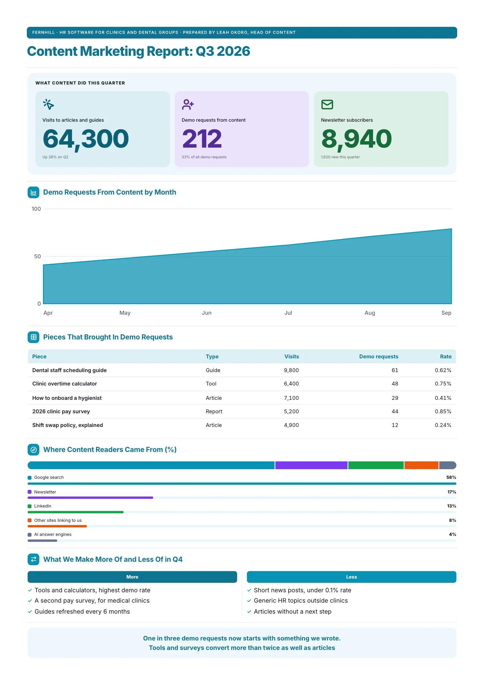Click the orange Other sites legend dot
Viewport: 484px width, 685px height.
pos(30,520)
